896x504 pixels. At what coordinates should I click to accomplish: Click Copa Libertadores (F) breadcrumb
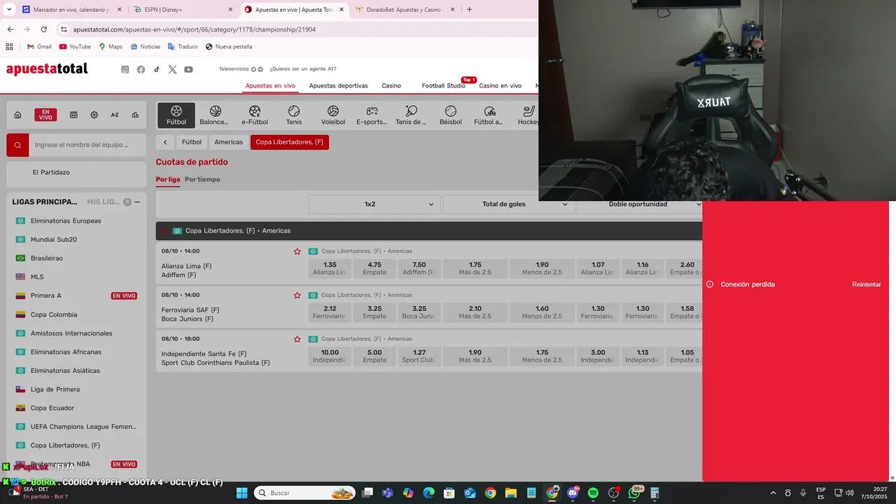point(290,142)
